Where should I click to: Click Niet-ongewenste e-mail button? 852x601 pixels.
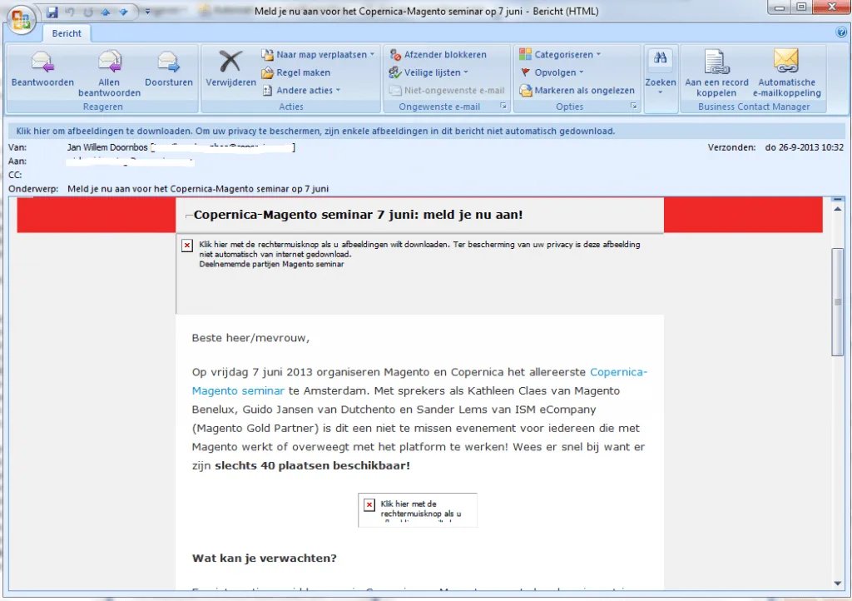click(x=447, y=90)
